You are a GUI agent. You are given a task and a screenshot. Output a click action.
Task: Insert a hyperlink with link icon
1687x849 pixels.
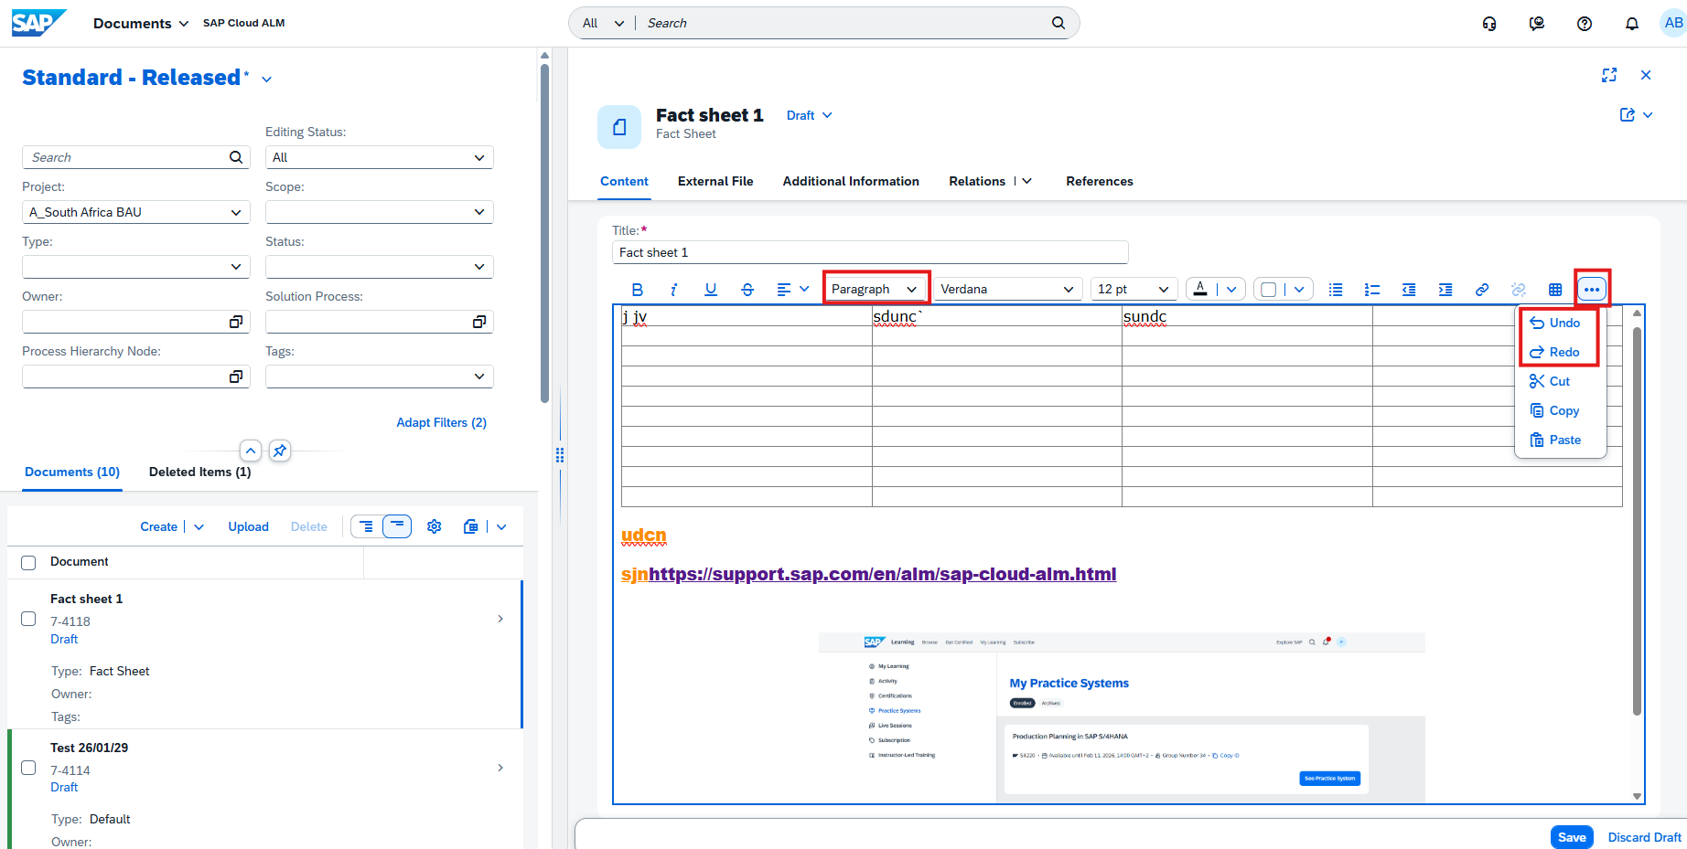1482,290
